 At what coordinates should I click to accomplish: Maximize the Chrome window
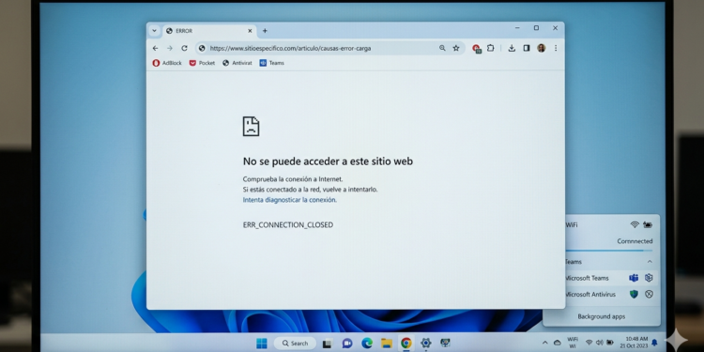point(536,28)
